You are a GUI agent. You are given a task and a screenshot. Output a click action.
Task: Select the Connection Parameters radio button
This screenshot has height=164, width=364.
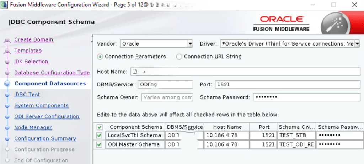click(100, 57)
